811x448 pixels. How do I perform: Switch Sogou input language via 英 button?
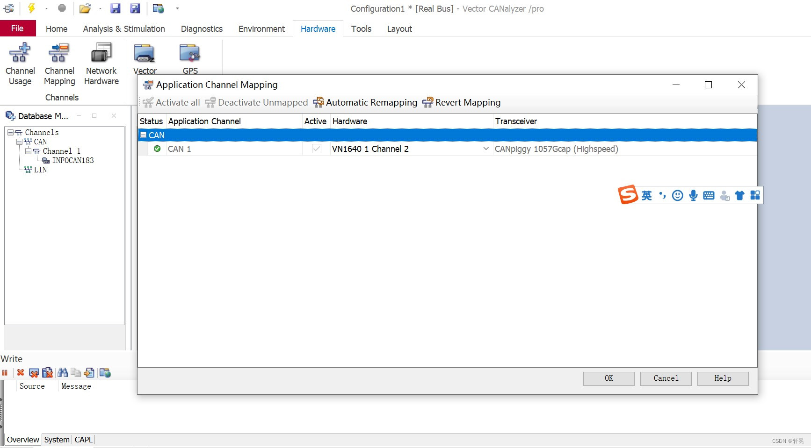pyautogui.click(x=647, y=195)
